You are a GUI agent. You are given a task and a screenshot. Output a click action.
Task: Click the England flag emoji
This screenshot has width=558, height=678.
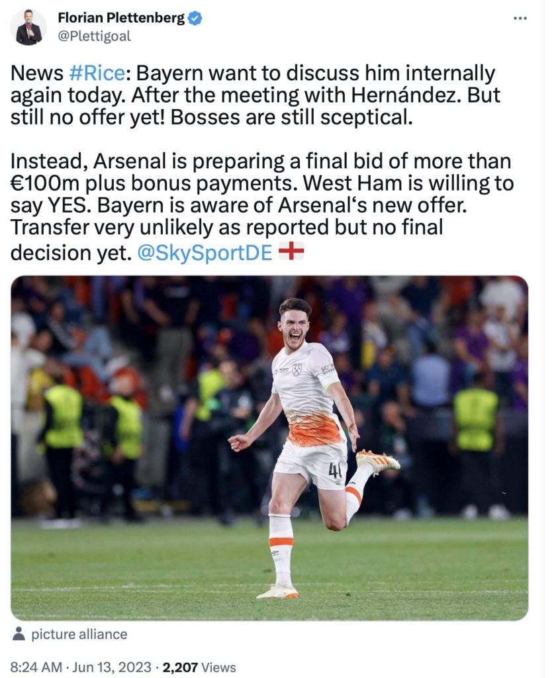[291, 252]
